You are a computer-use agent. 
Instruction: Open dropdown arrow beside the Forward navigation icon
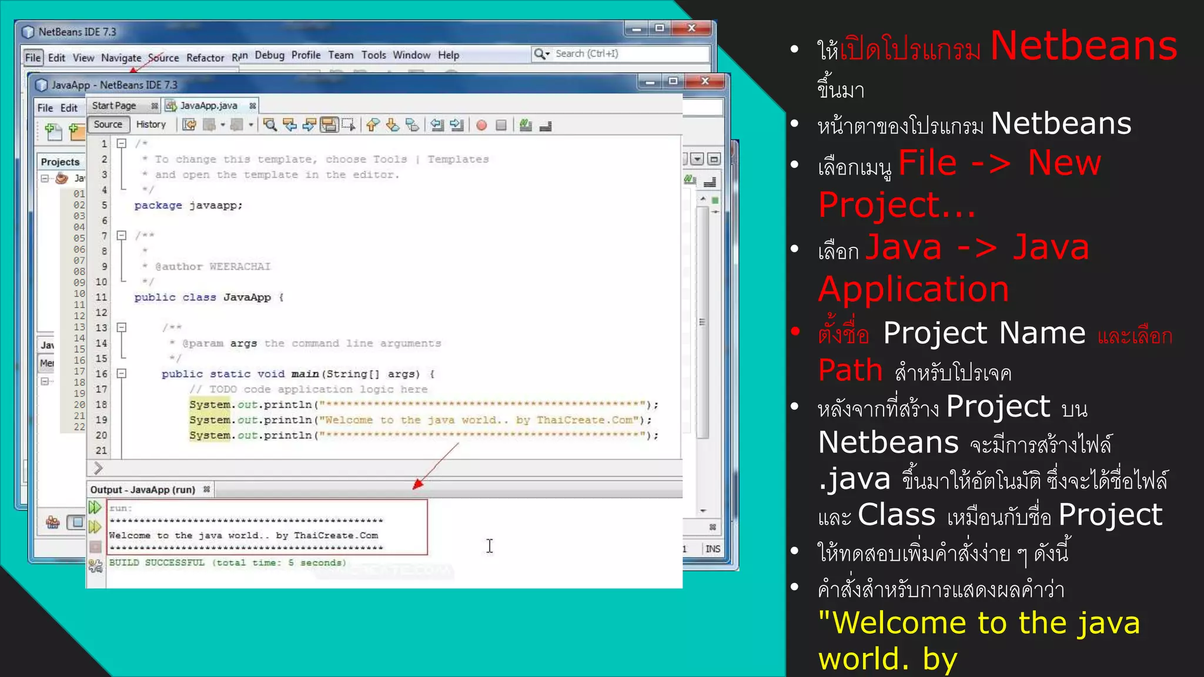point(251,125)
